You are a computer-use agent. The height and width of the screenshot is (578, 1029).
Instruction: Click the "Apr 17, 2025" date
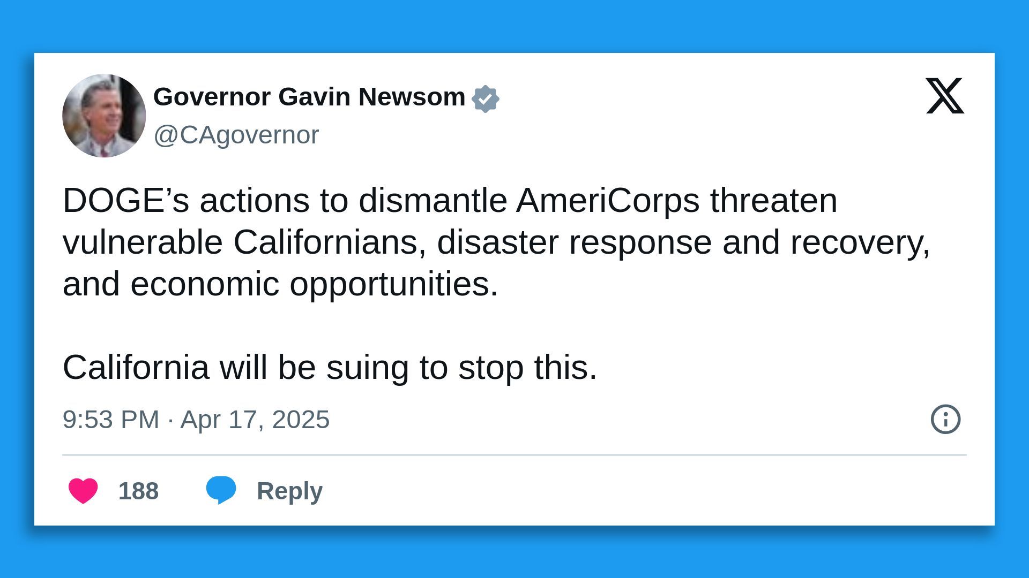(255, 419)
